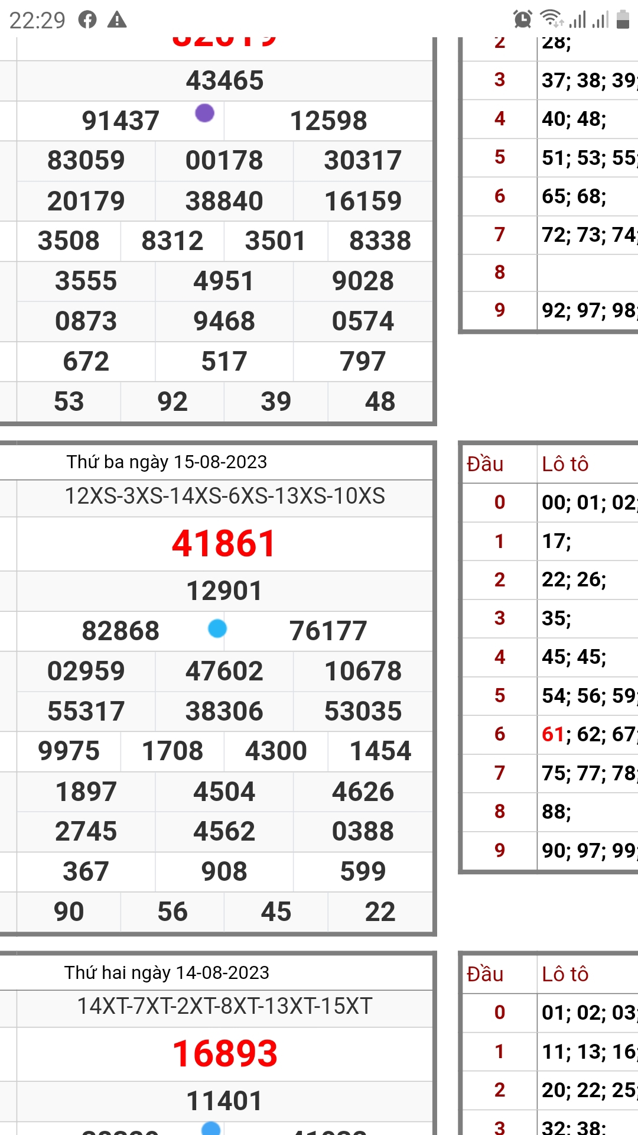Image resolution: width=638 pixels, height=1135 pixels.
Task: Click the four-digit number 9975
Action: point(69,751)
